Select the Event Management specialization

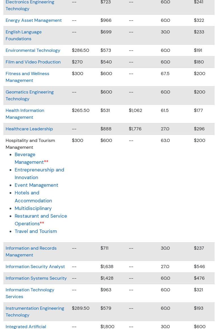tap(36, 185)
